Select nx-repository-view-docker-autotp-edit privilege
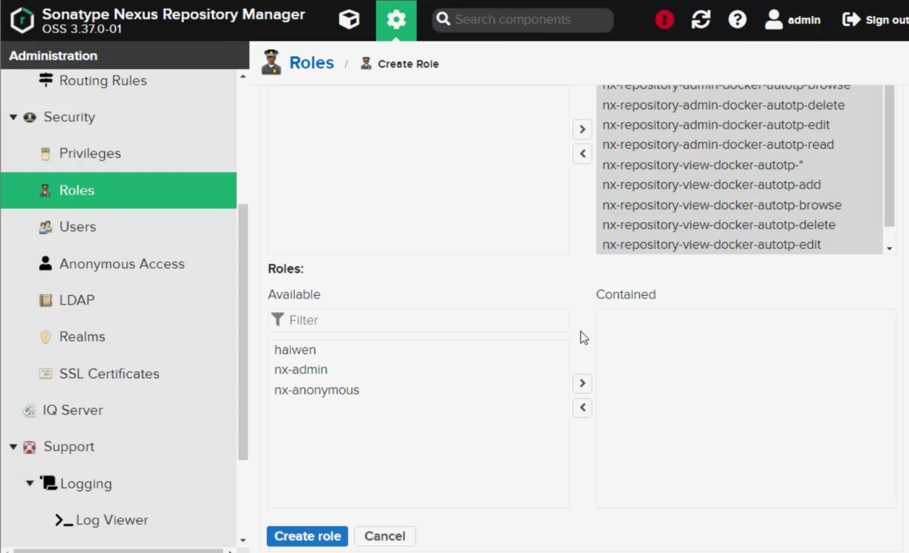 711,244
